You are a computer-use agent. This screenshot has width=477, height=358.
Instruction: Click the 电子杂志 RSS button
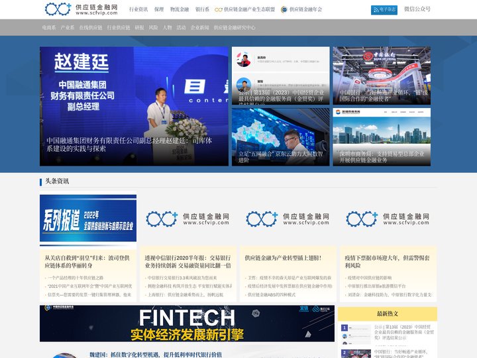tap(384, 10)
